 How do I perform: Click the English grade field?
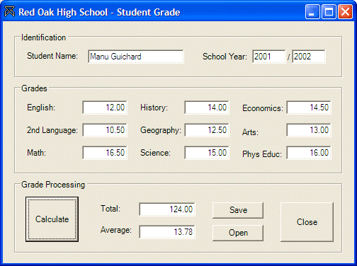[105, 108]
